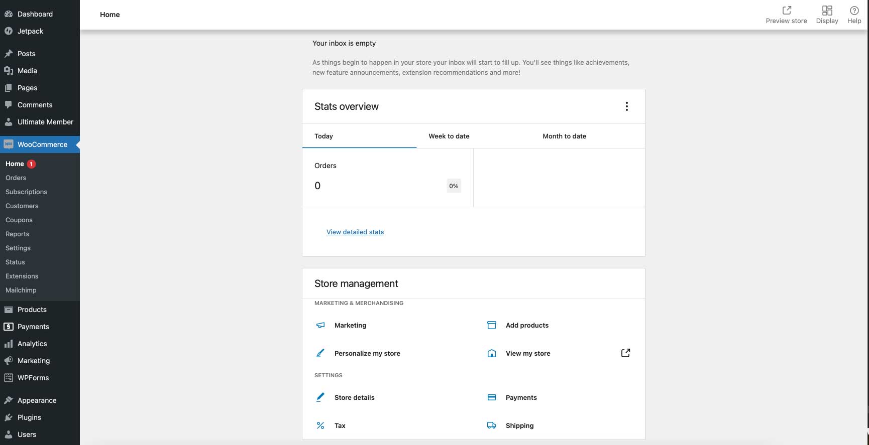Click the Users icon in sidebar
The image size is (869, 445).
[x=9, y=434]
